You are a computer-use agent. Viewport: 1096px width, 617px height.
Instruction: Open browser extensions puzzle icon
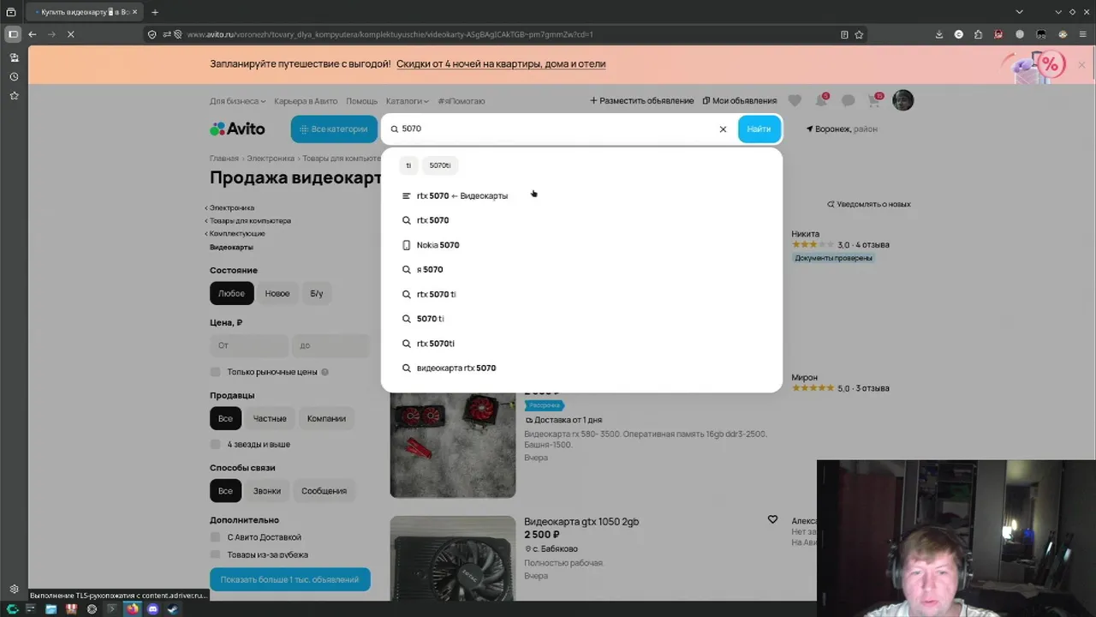(979, 34)
